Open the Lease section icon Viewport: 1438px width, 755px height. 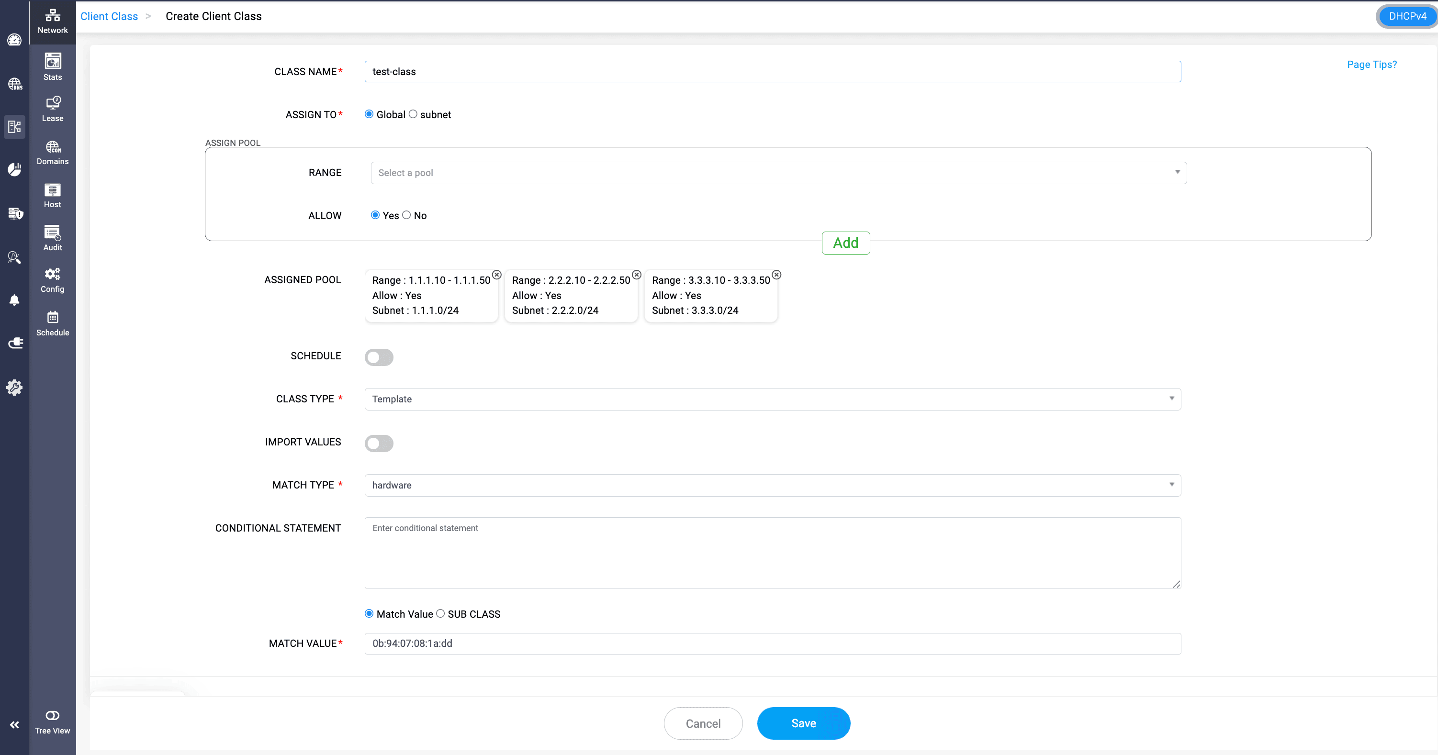pyautogui.click(x=53, y=108)
